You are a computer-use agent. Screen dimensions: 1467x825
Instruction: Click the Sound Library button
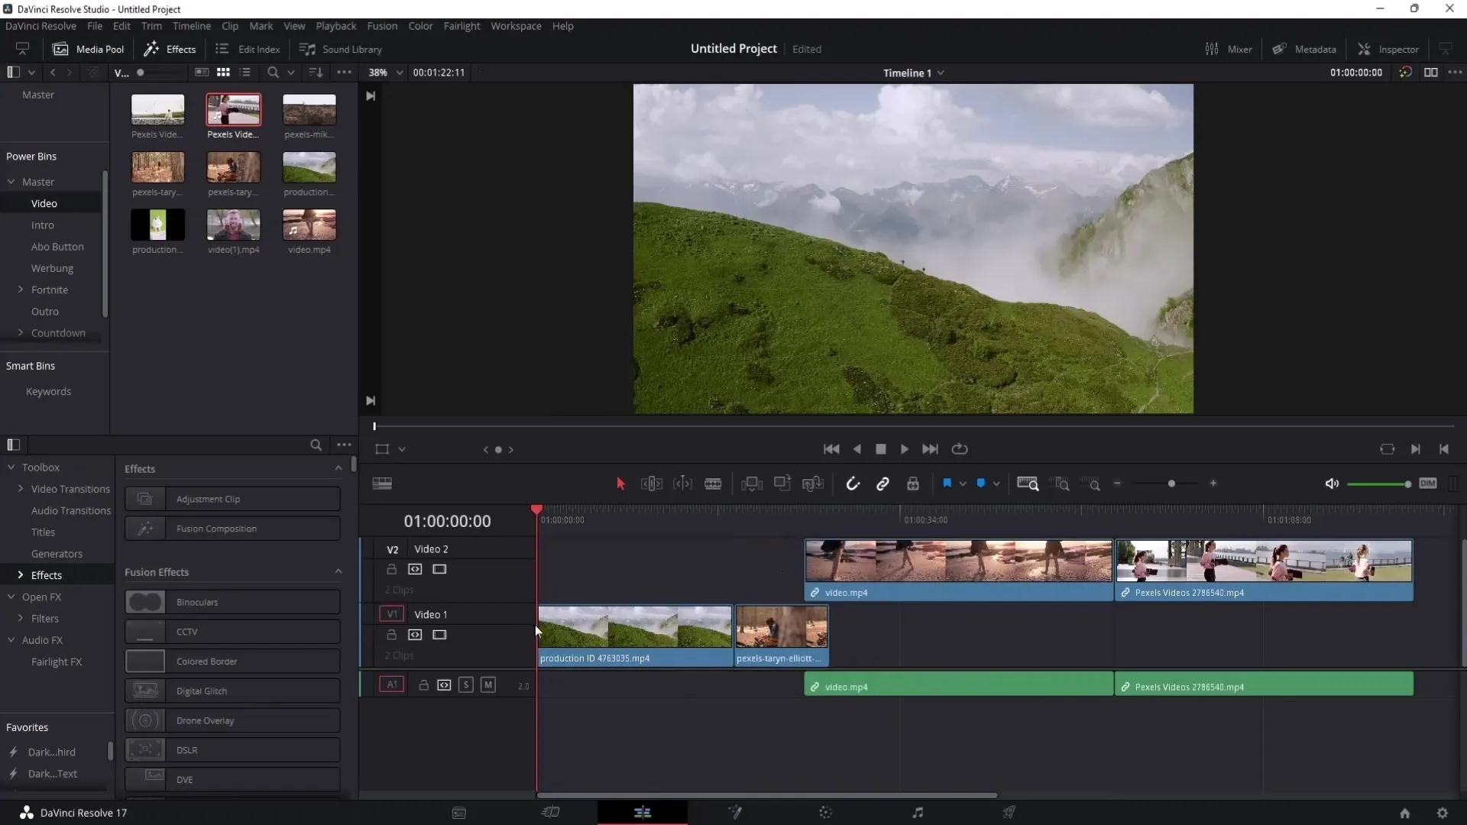pos(341,48)
